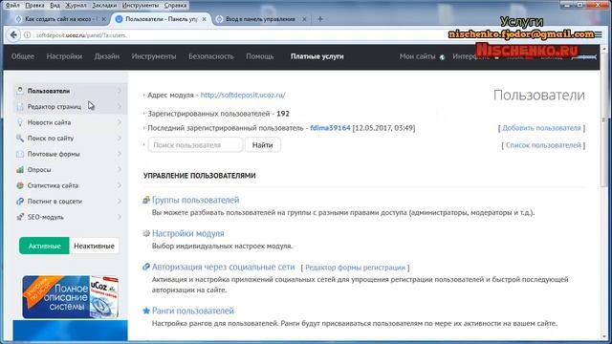Open Редактор формы регистрации link
This screenshot has width=612, height=344.
click(x=355, y=268)
